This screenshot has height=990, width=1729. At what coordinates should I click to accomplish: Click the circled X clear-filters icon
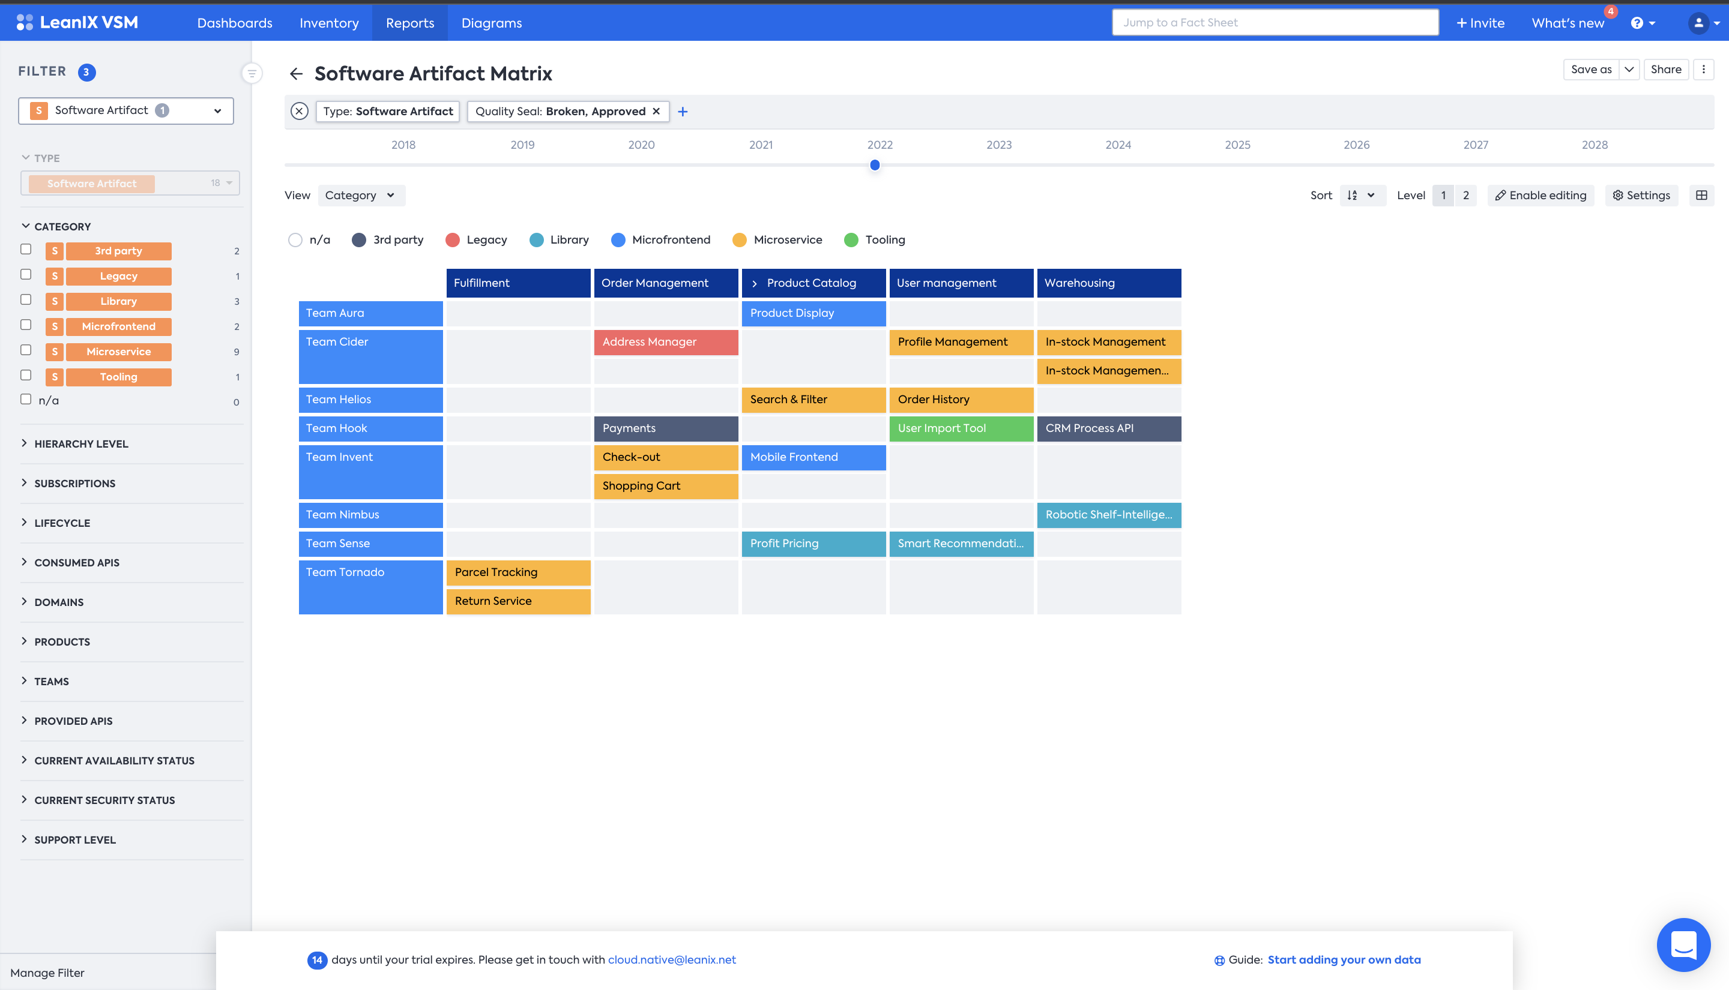click(x=300, y=112)
